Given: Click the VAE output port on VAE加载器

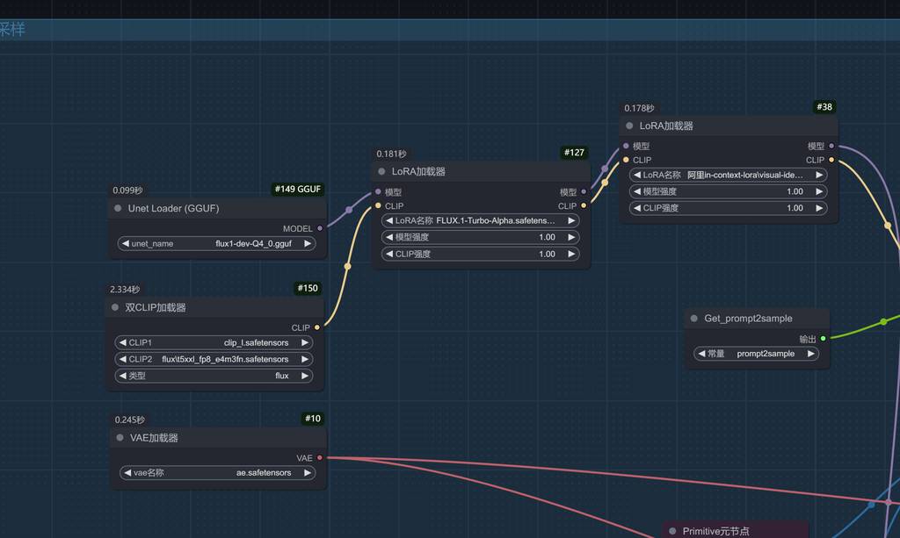Looking at the screenshot, I should 319,458.
